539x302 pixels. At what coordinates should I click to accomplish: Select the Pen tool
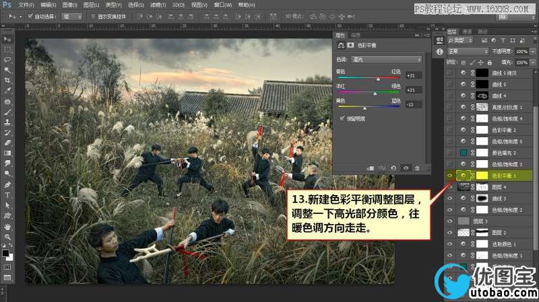coord(7,185)
